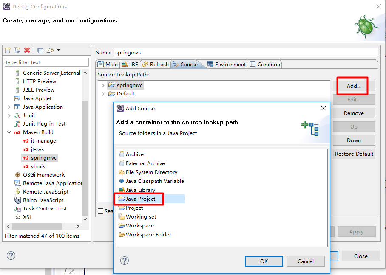
Task: Click the Duplicate launch configuration icon
Action: (17, 50)
